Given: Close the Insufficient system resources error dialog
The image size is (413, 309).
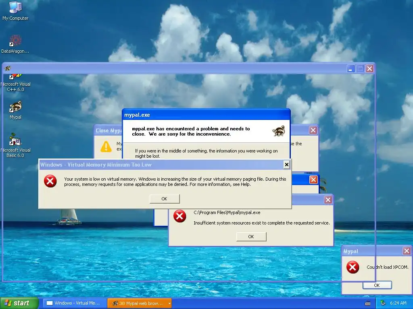Looking at the screenshot, I should pyautogui.click(x=328, y=200).
